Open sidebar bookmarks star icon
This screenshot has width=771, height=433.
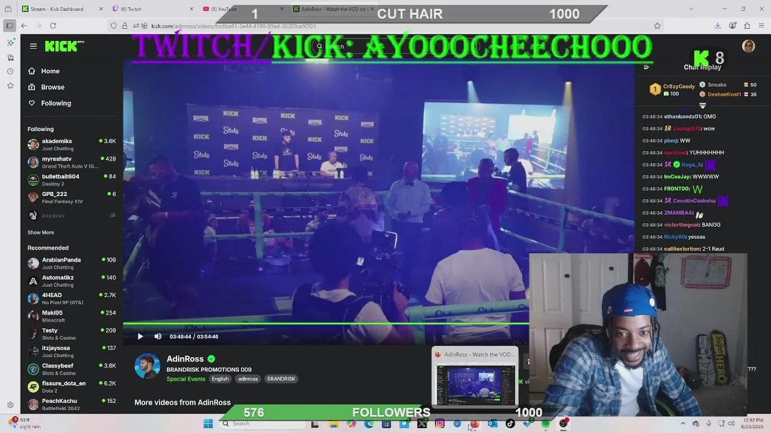tap(10, 86)
